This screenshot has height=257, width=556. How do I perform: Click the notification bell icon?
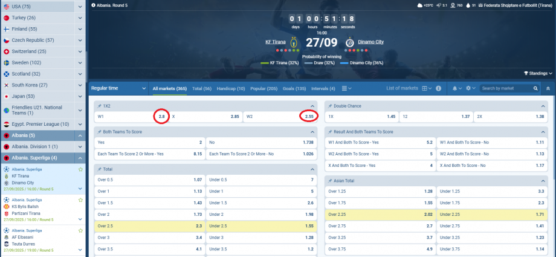tap(454, 88)
